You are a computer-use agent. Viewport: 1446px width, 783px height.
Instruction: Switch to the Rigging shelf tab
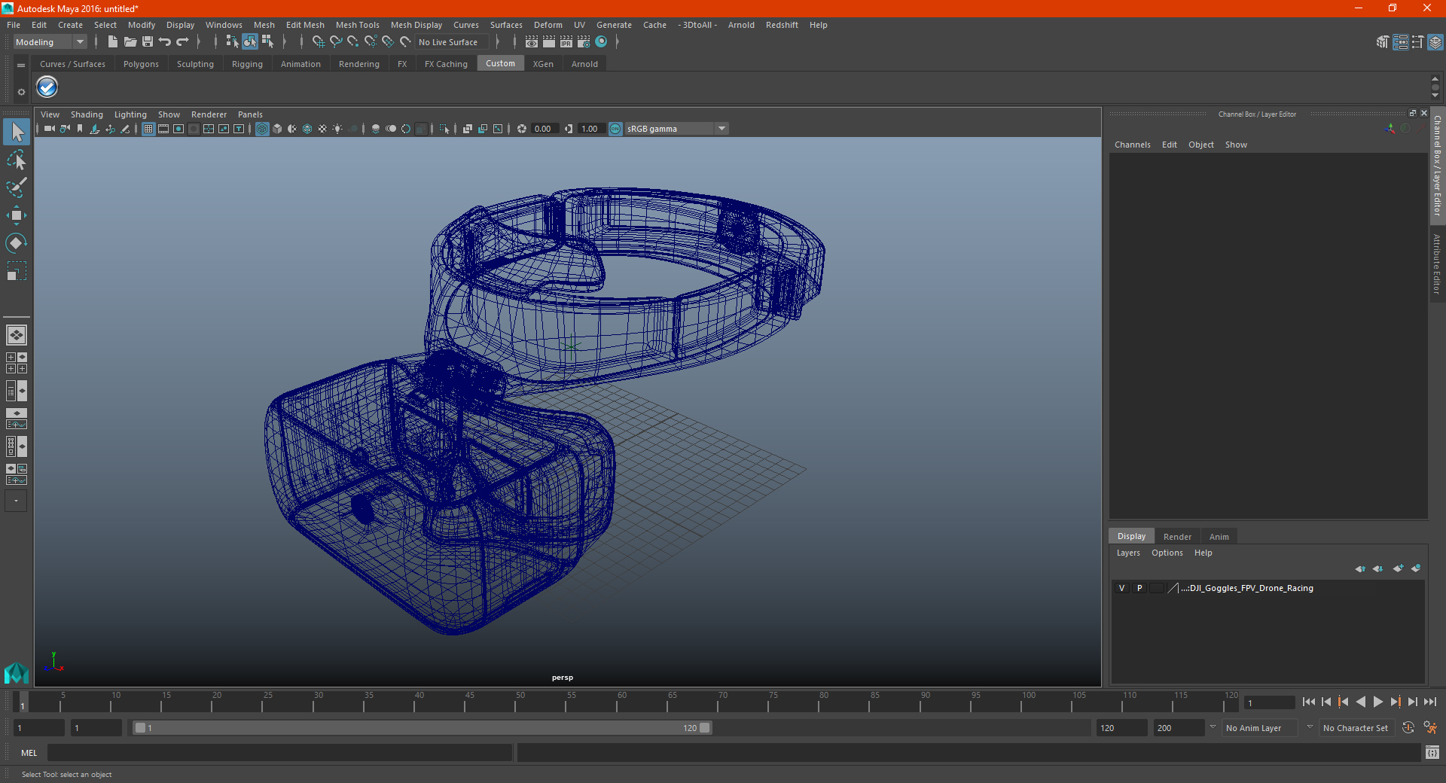tap(247, 64)
